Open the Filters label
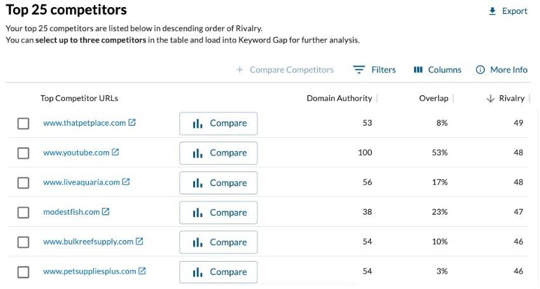The height and width of the screenshot is (289, 540). click(x=383, y=70)
